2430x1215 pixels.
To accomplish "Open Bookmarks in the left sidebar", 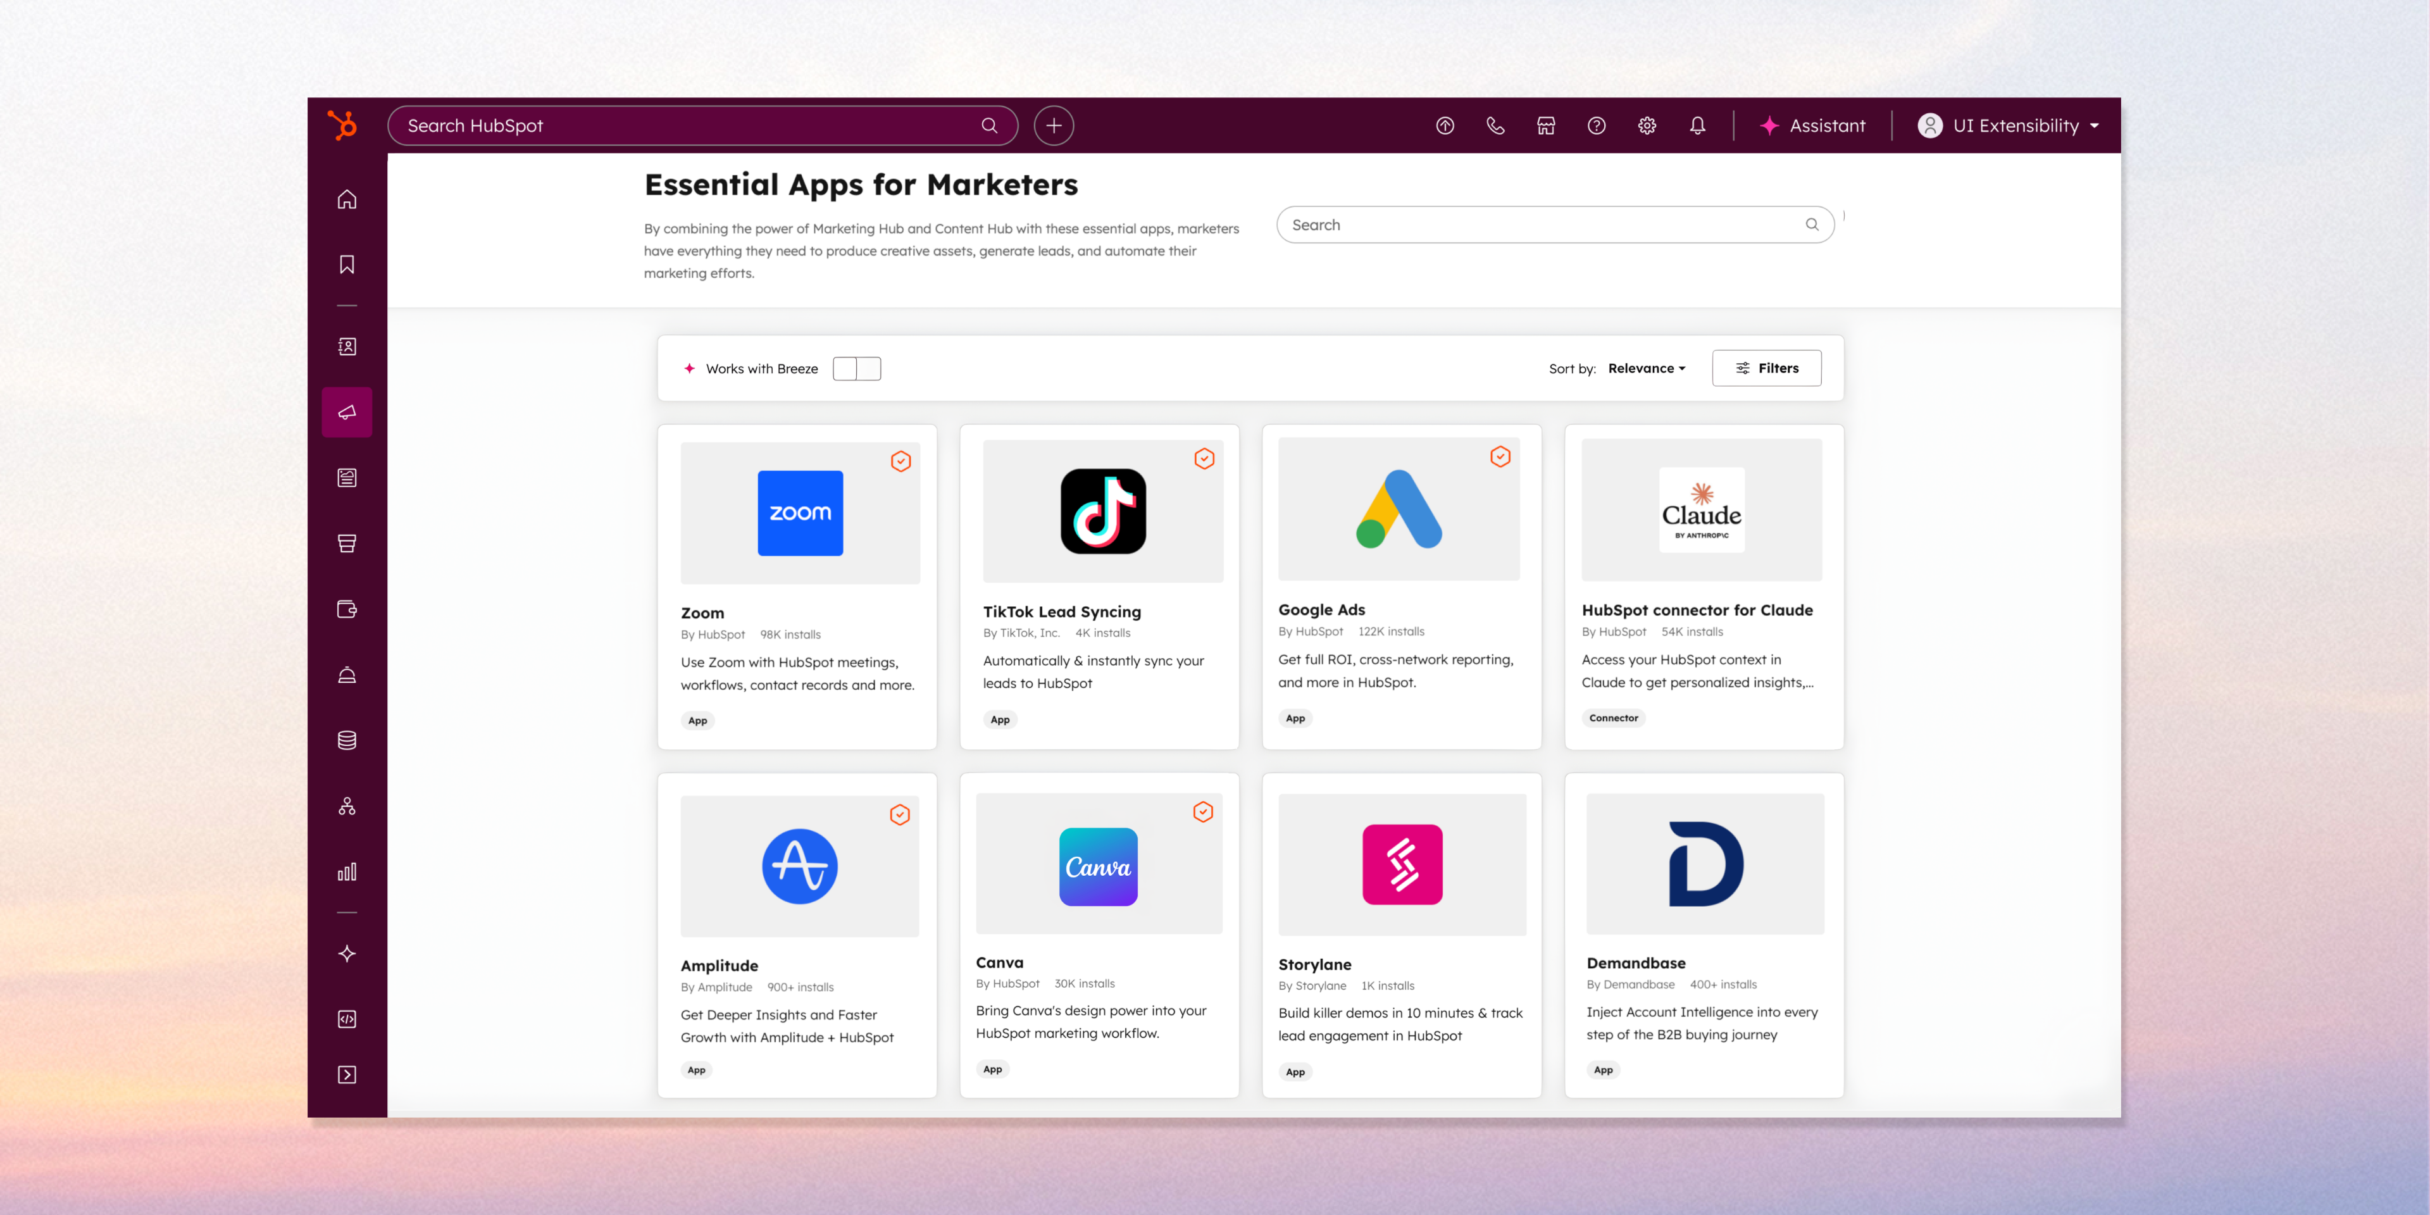I will click(347, 265).
